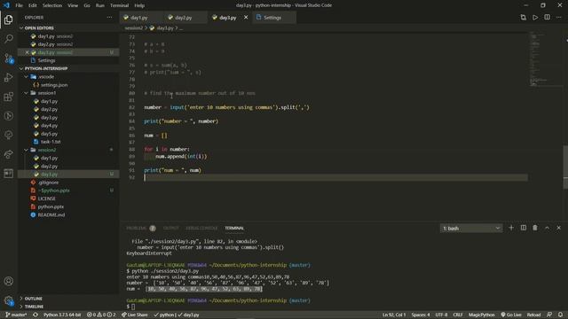Close the terminal panel
568x319 pixels.
click(x=558, y=228)
